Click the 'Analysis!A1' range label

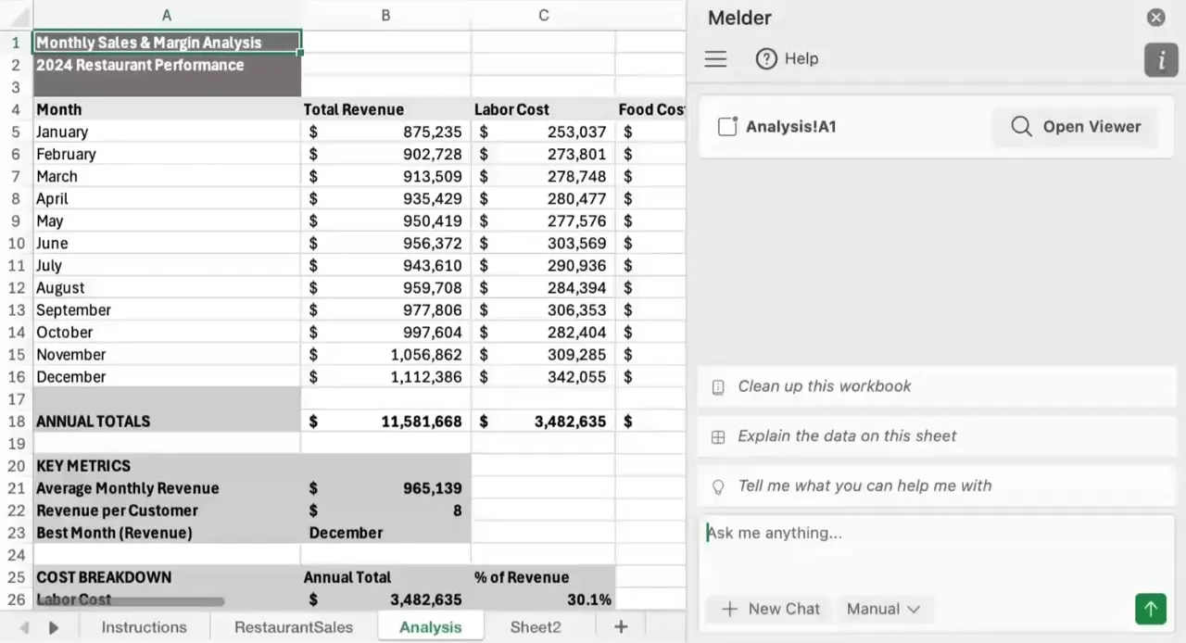point(790,127)
